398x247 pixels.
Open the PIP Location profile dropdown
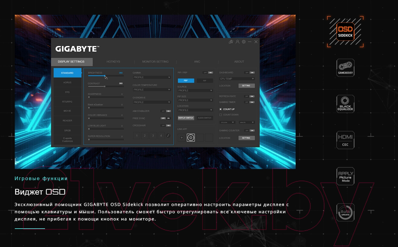point(195,110)
